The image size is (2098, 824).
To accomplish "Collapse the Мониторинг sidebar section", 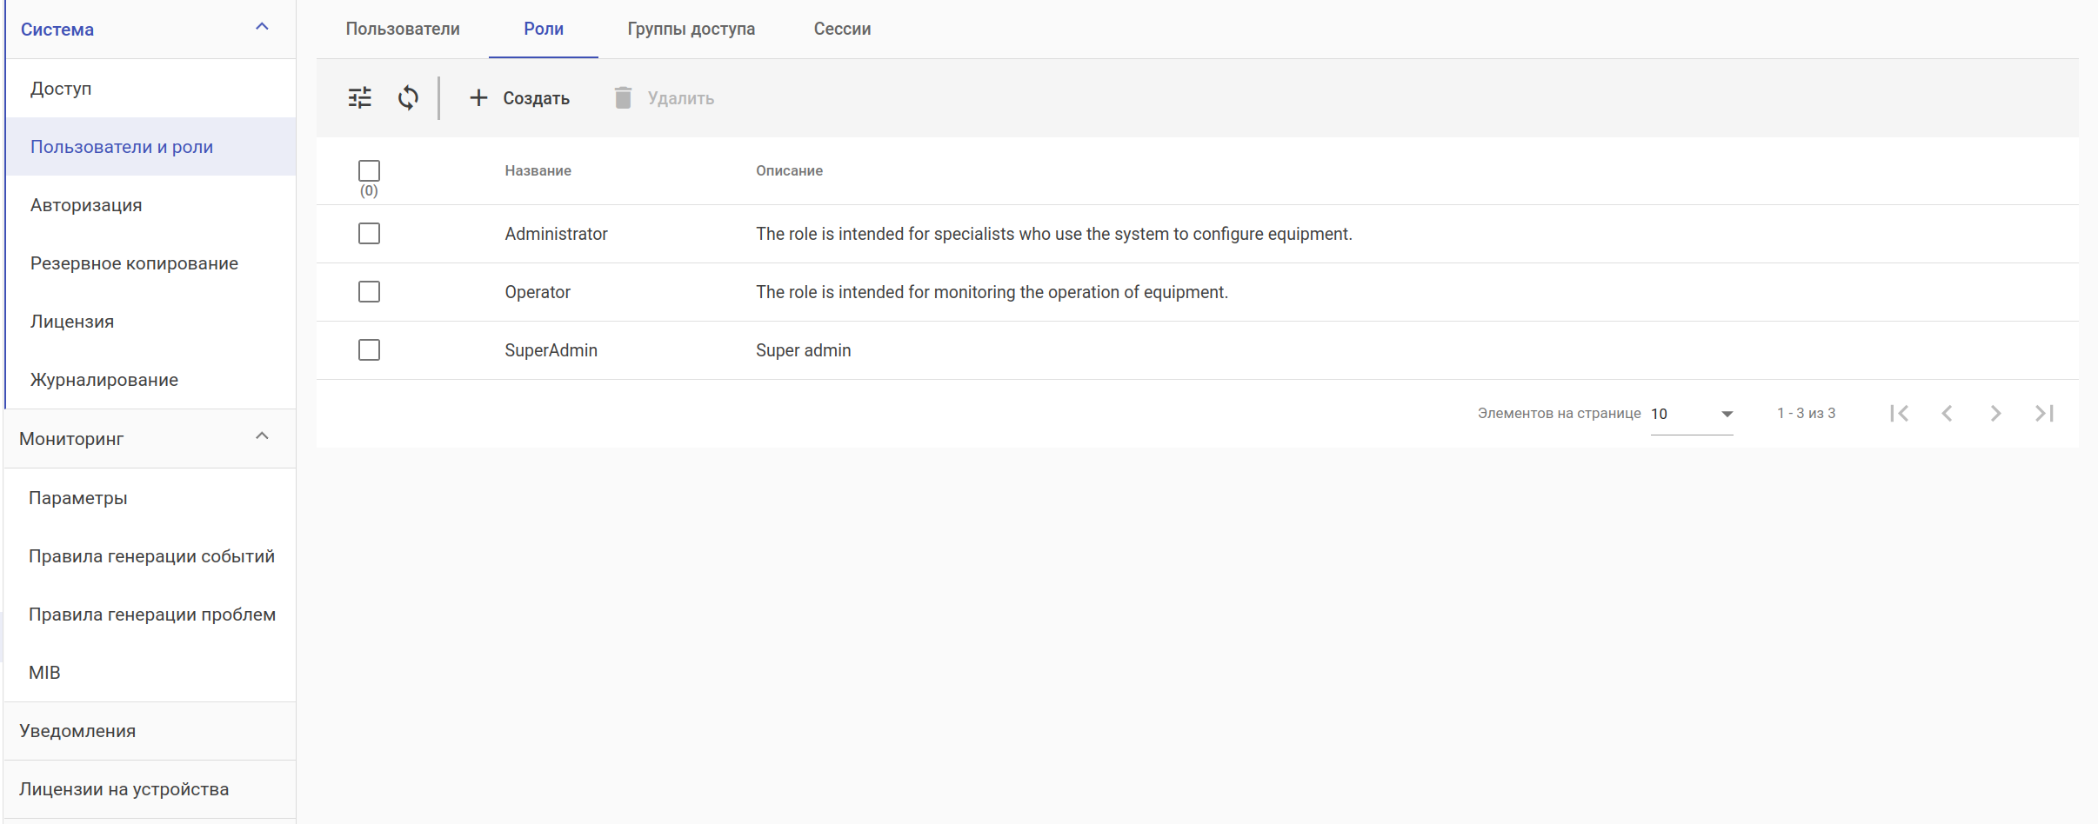I will tap(262, 437).
